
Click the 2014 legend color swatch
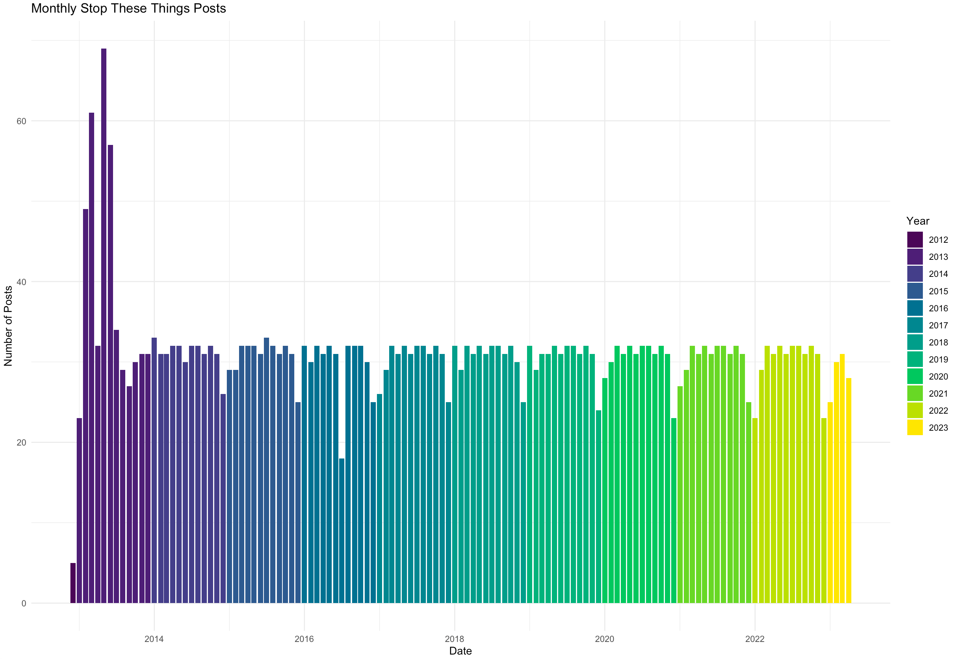915,274
